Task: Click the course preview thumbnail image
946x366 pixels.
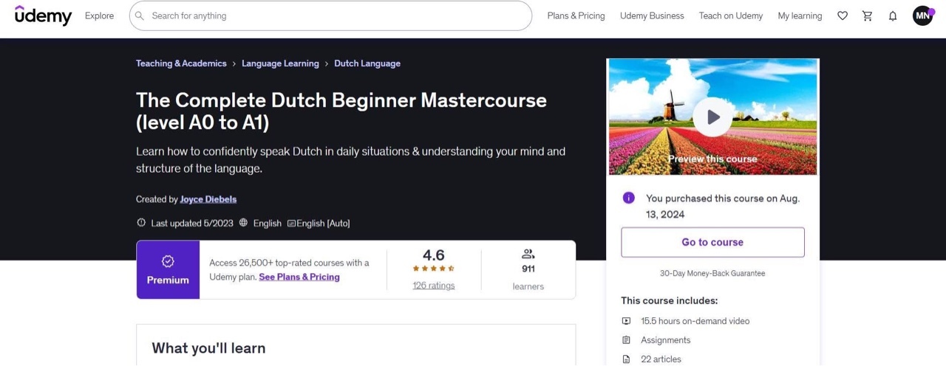Action: pyautogui.click(x=712, y=117)
